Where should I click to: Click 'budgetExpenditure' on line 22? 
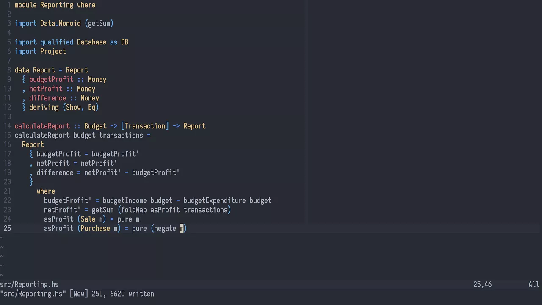click(x=215, y=201)
